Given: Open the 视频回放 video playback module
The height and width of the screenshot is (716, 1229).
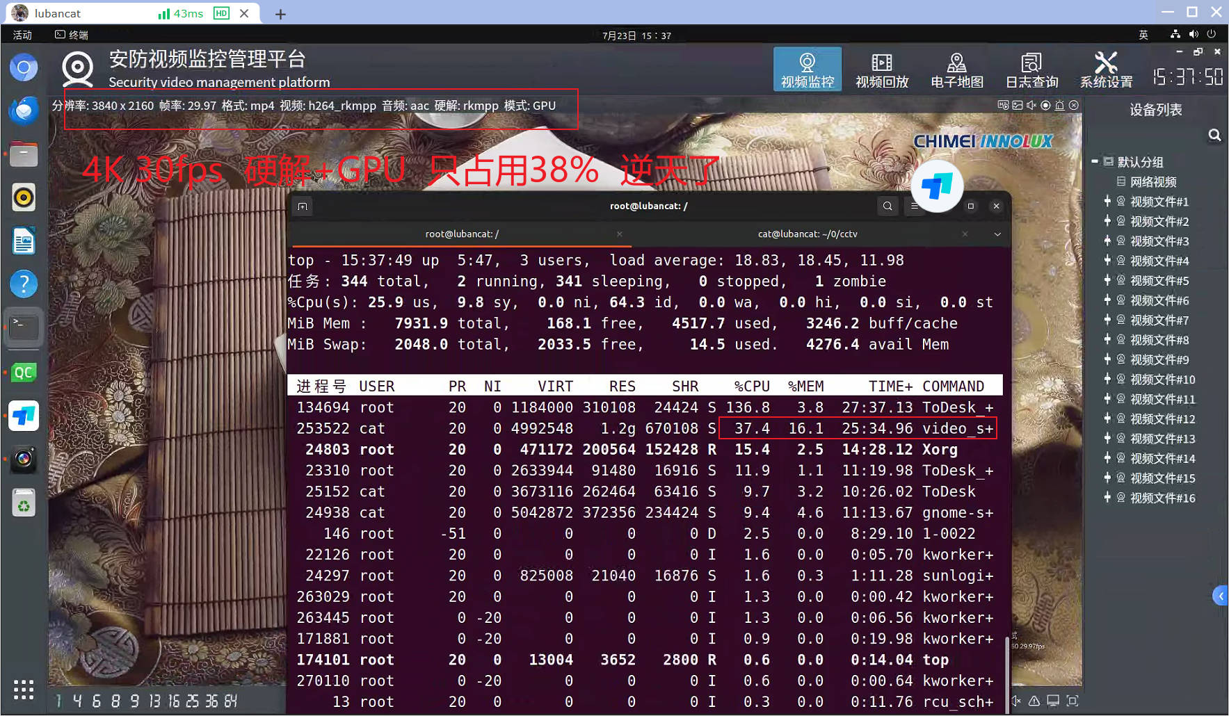Looking at the screenshot, I should (881, 70).
